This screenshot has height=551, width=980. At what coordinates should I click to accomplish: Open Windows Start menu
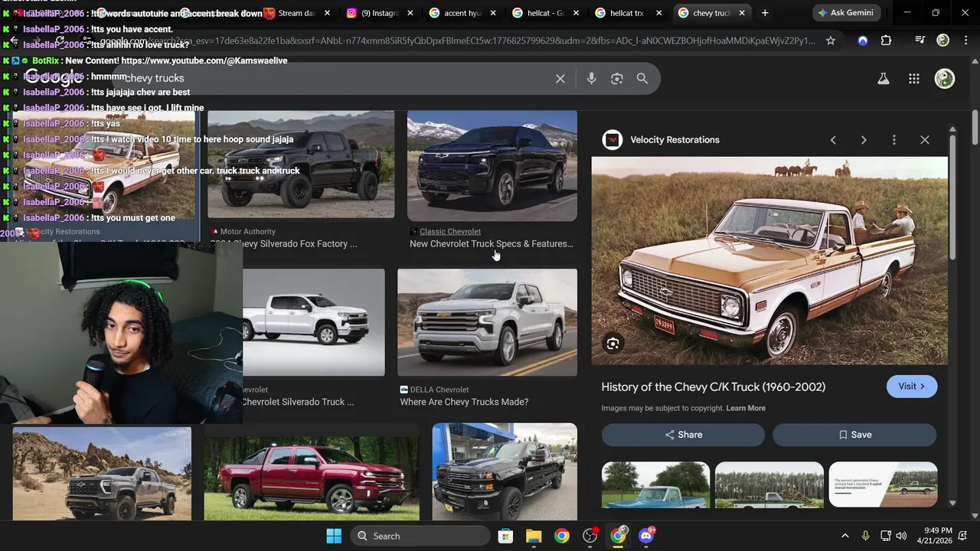coord(334,536)
